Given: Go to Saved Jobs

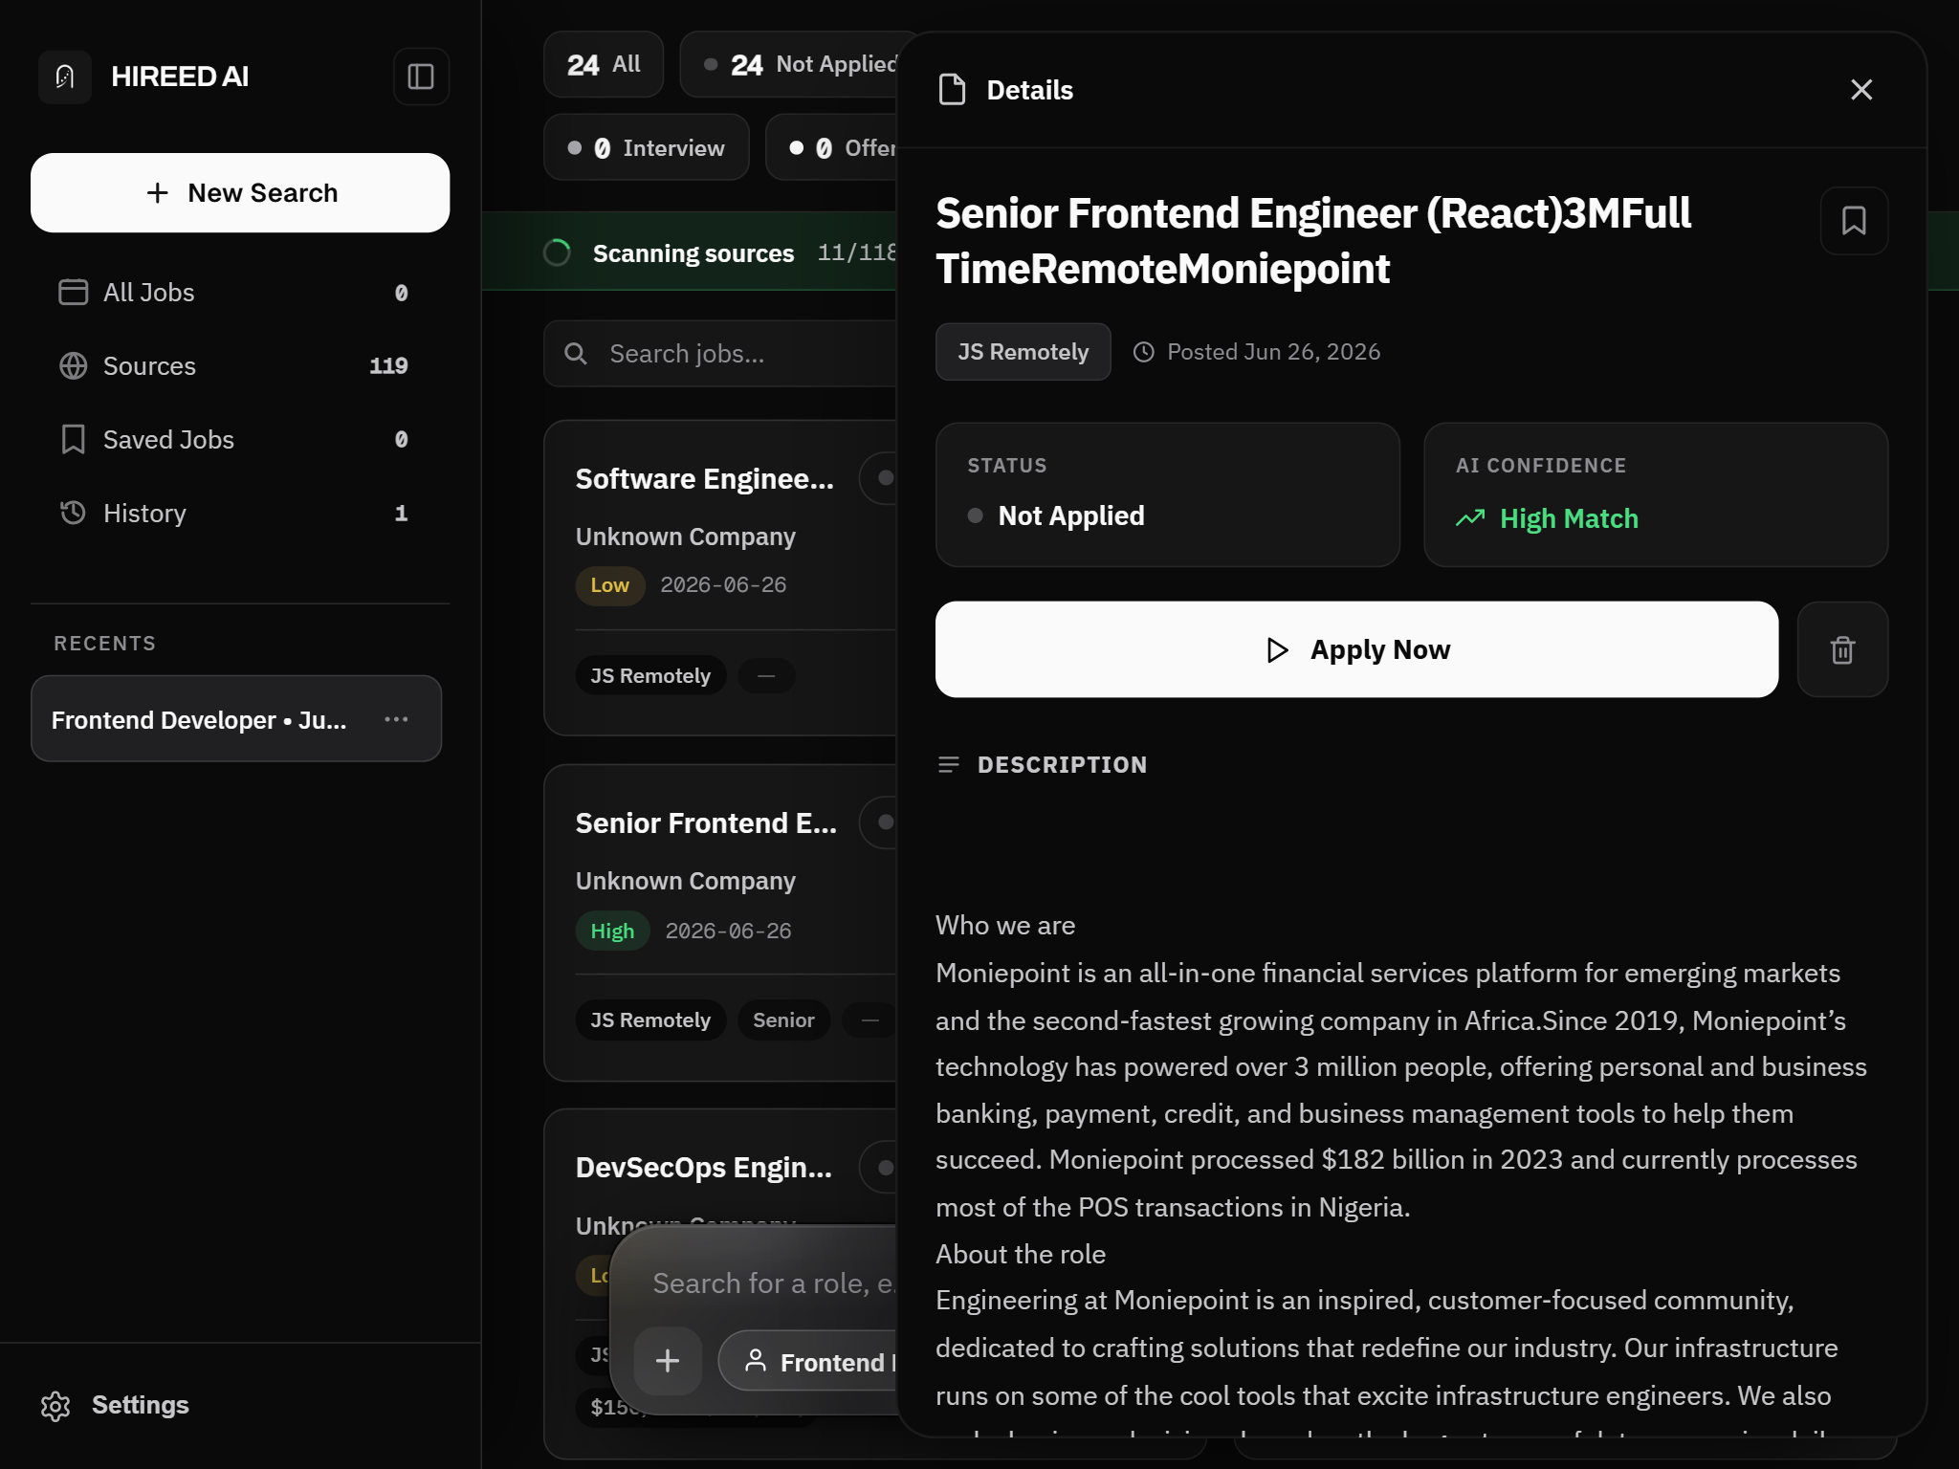Looking at the screenshot, I should [240, 440].
